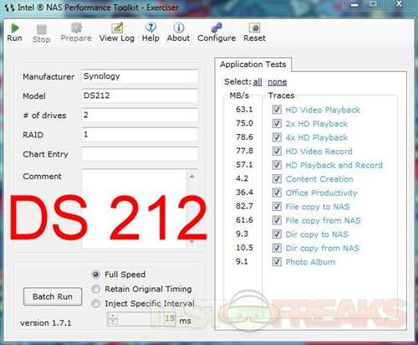Viewport: 418px width, 345px height.
Task: Click the Manufacturer field with Synology
Action: [x=140, y=76]
